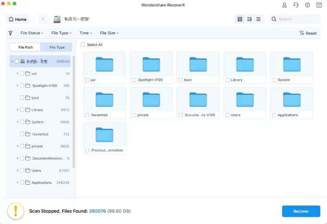Click the hexagon package icon in title bar

[307, 5]
